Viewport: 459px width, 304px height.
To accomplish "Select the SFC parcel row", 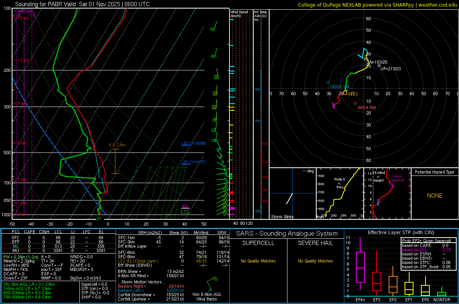I will (58, 238).
